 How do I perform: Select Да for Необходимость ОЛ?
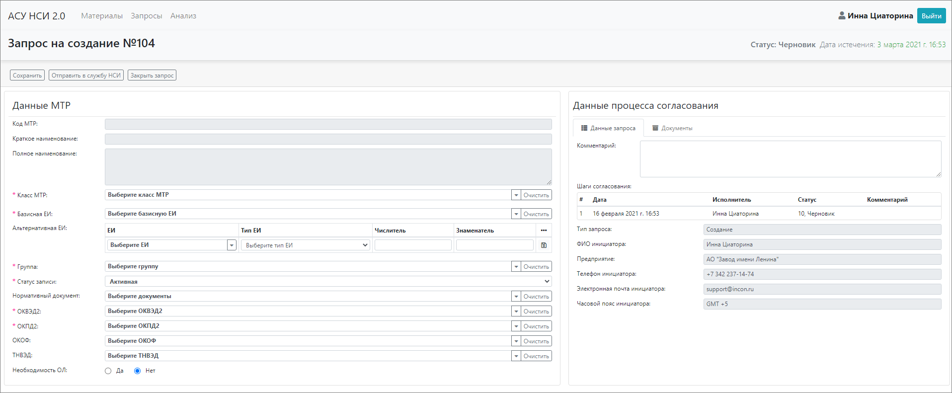click(108, 371)
